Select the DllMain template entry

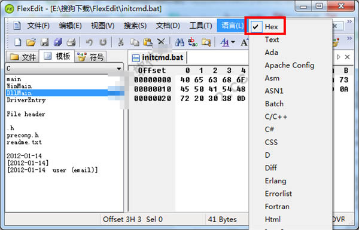pos(19,93)
